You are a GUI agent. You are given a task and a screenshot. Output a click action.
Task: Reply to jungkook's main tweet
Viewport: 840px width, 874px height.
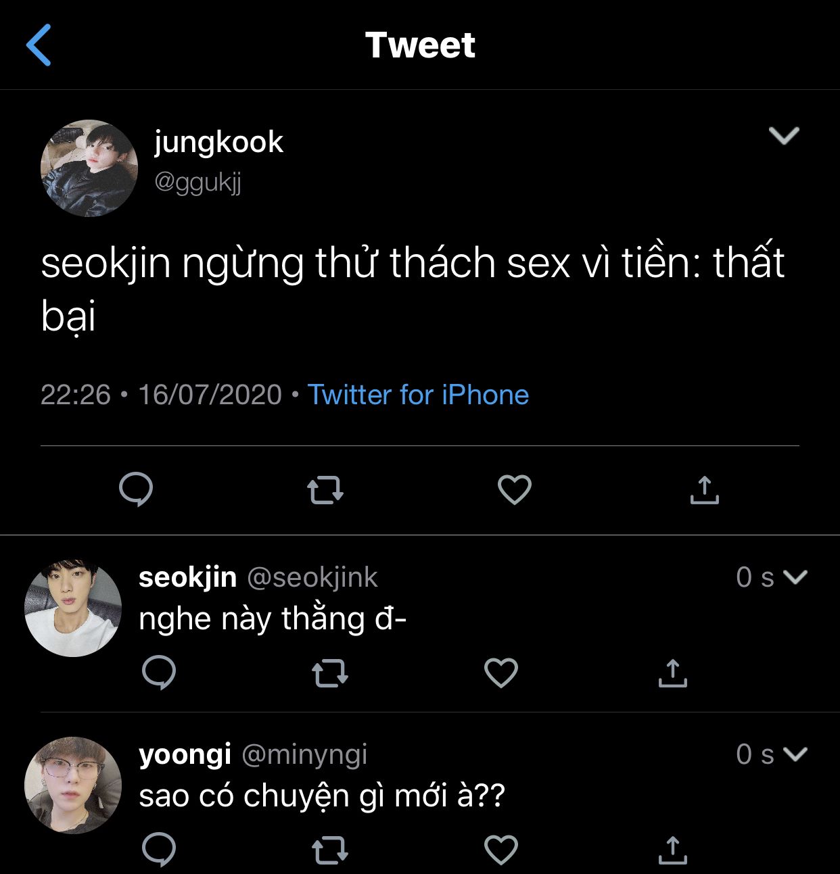point(136,489)
